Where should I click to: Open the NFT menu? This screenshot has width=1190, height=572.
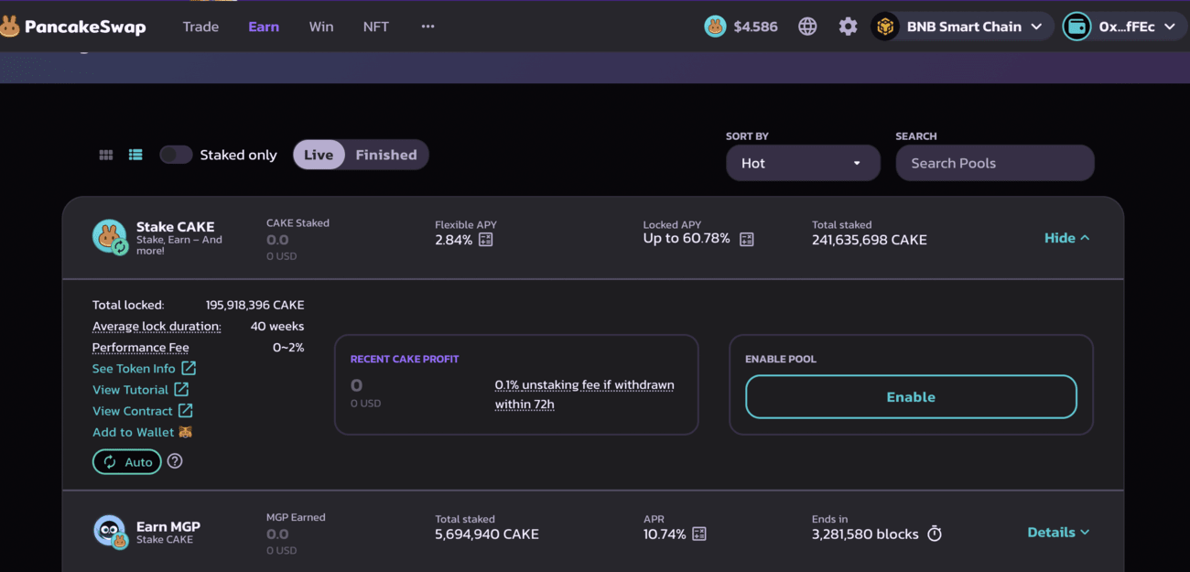pyautogui.click(x=375, y=27)
